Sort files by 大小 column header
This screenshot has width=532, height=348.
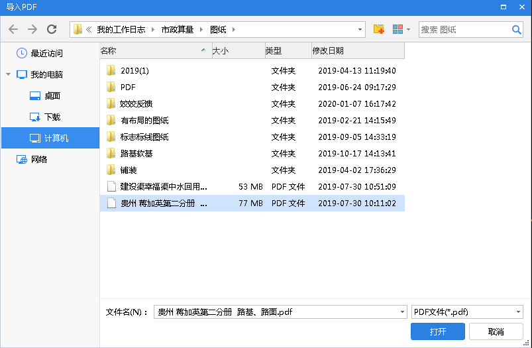pos(221,51)
